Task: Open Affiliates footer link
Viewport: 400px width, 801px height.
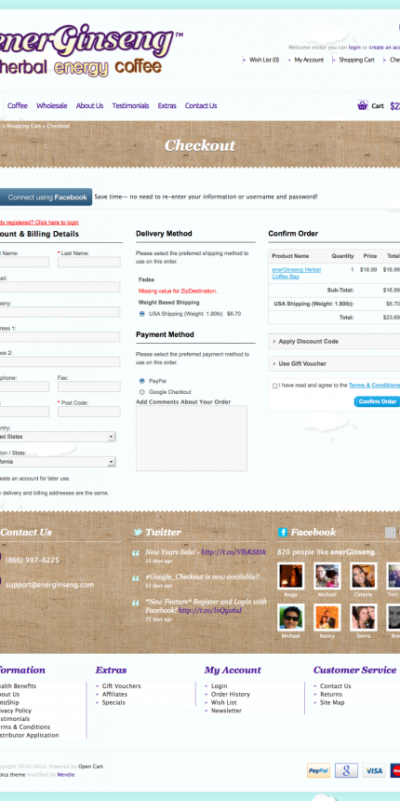Action: [114, 694]
